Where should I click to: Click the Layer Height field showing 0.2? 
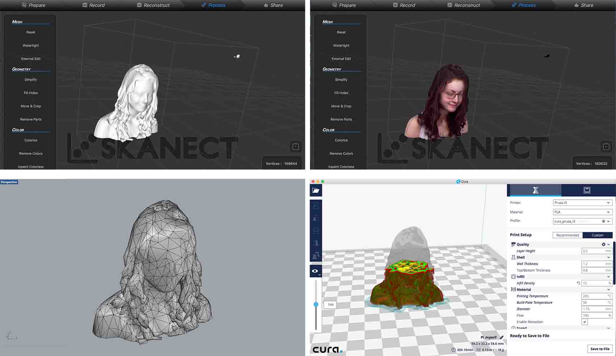(596, 251)
